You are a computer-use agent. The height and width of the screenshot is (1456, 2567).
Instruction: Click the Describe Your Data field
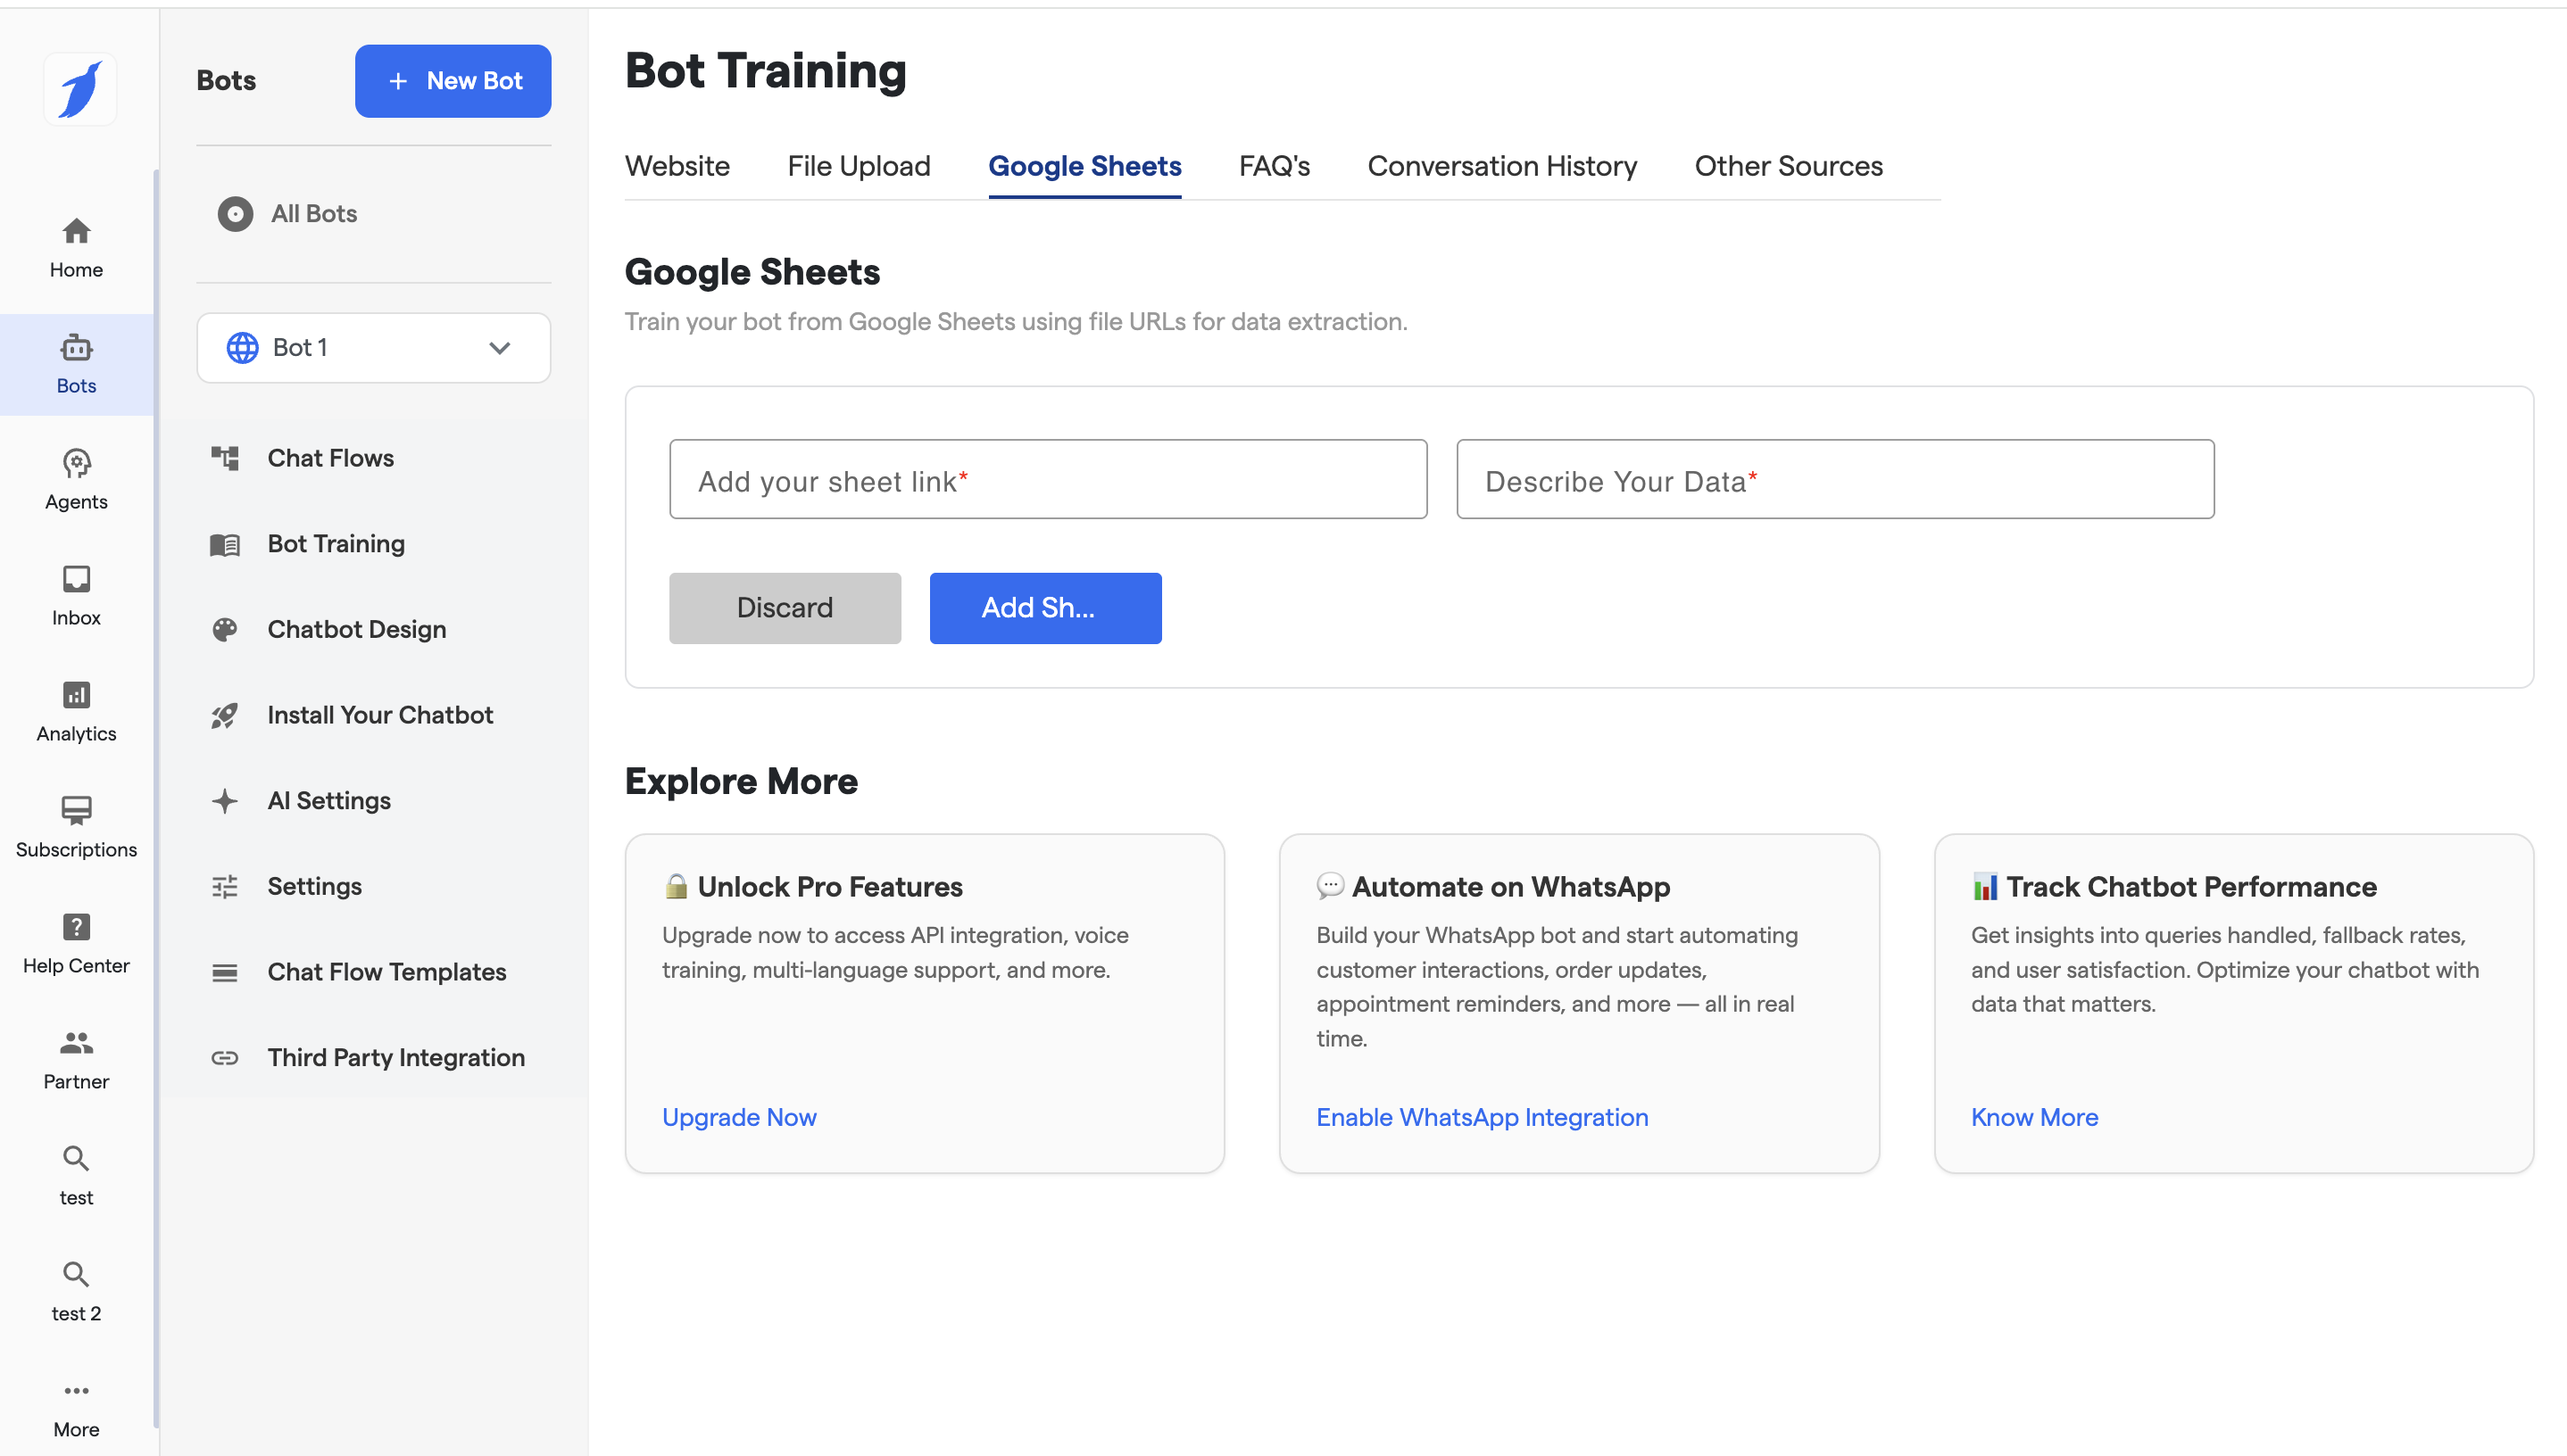[1833, 480]
